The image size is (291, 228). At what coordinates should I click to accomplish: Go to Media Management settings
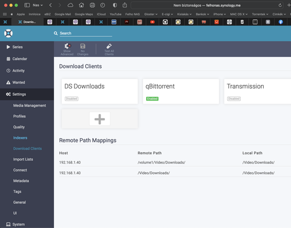30,106
